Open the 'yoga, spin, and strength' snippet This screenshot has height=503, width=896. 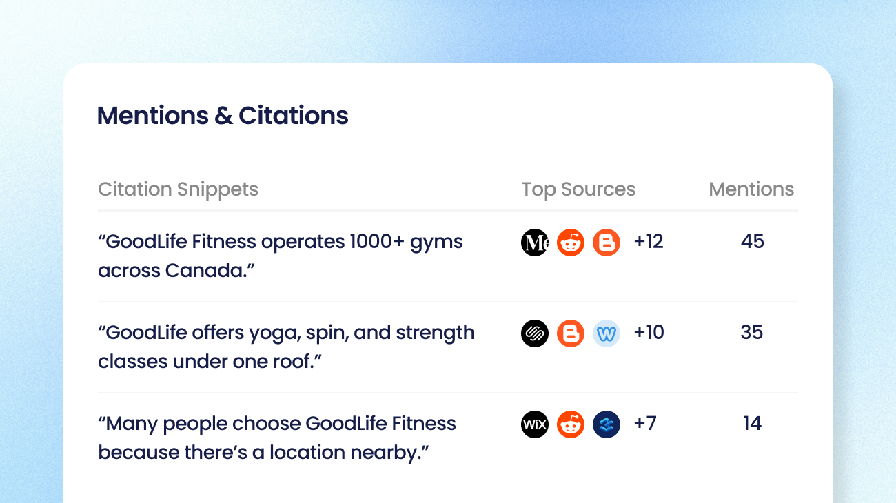tap(286, 347)
